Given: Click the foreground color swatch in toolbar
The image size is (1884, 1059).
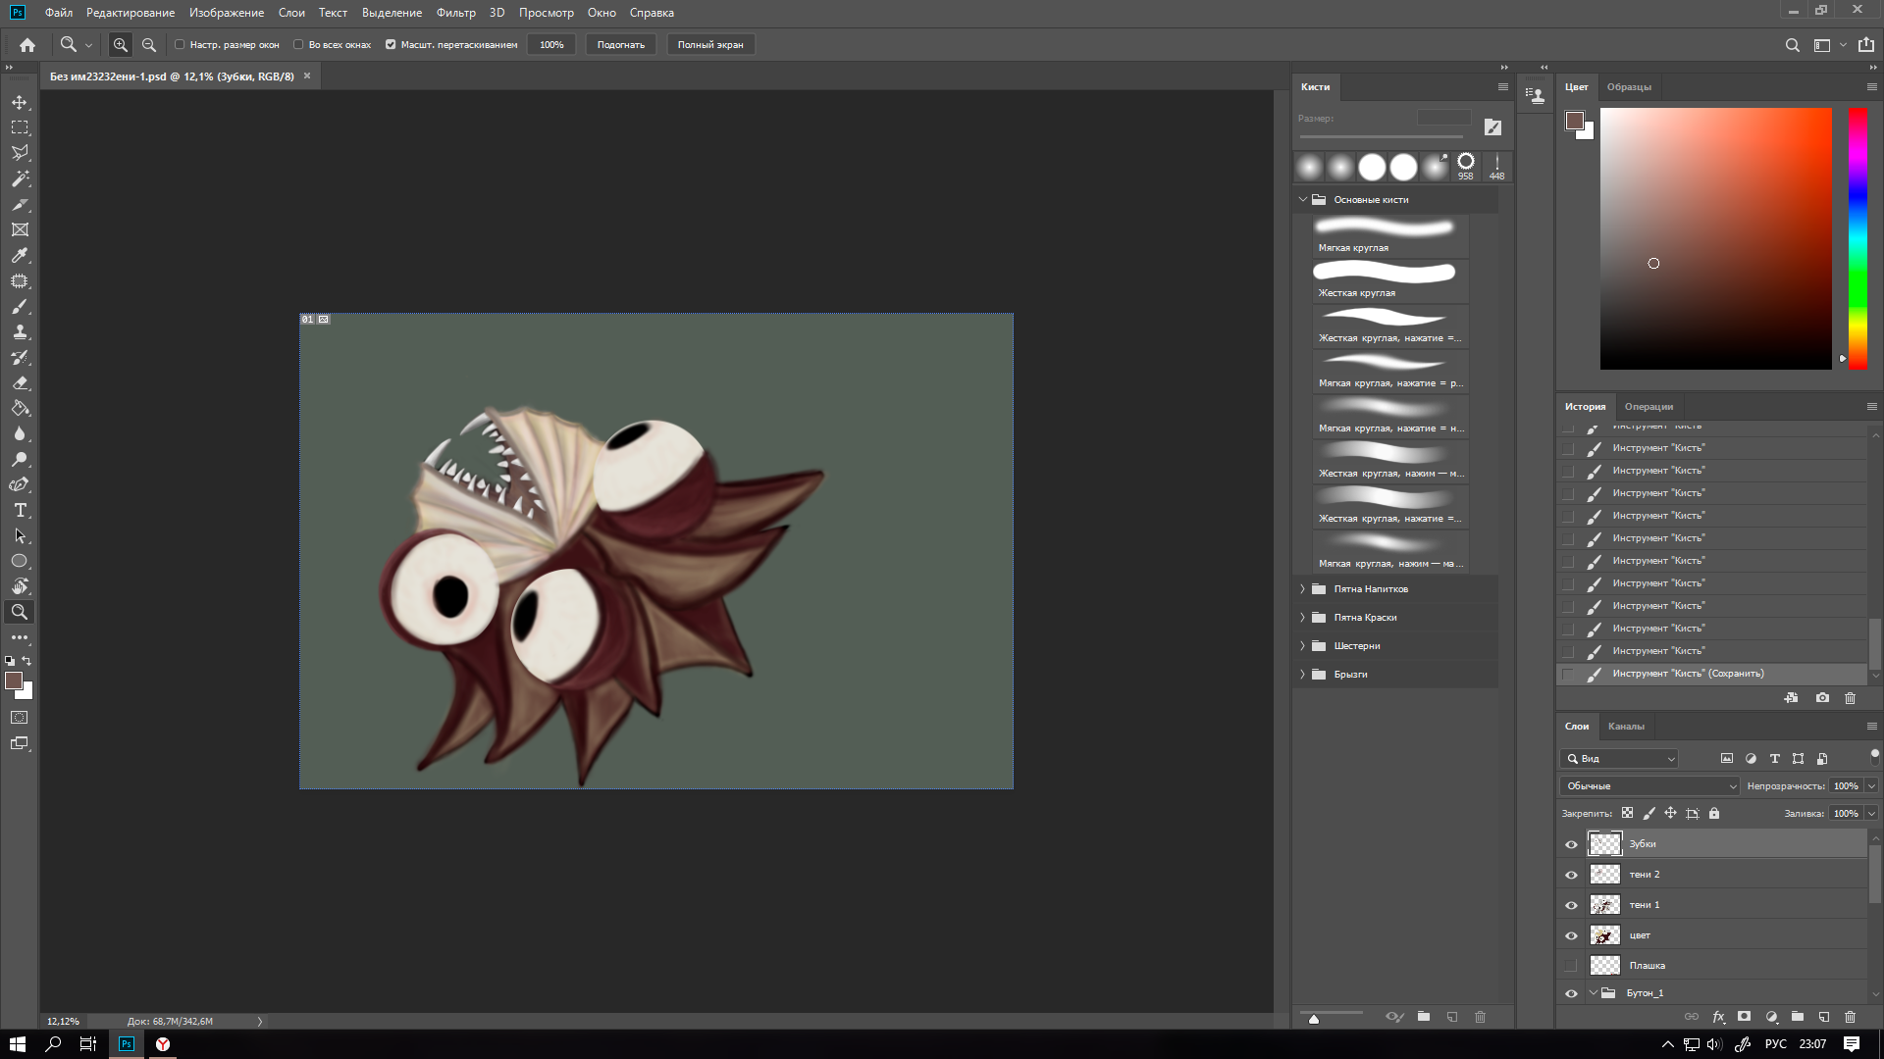Looking at the screenshot, I should pos(14,681).
